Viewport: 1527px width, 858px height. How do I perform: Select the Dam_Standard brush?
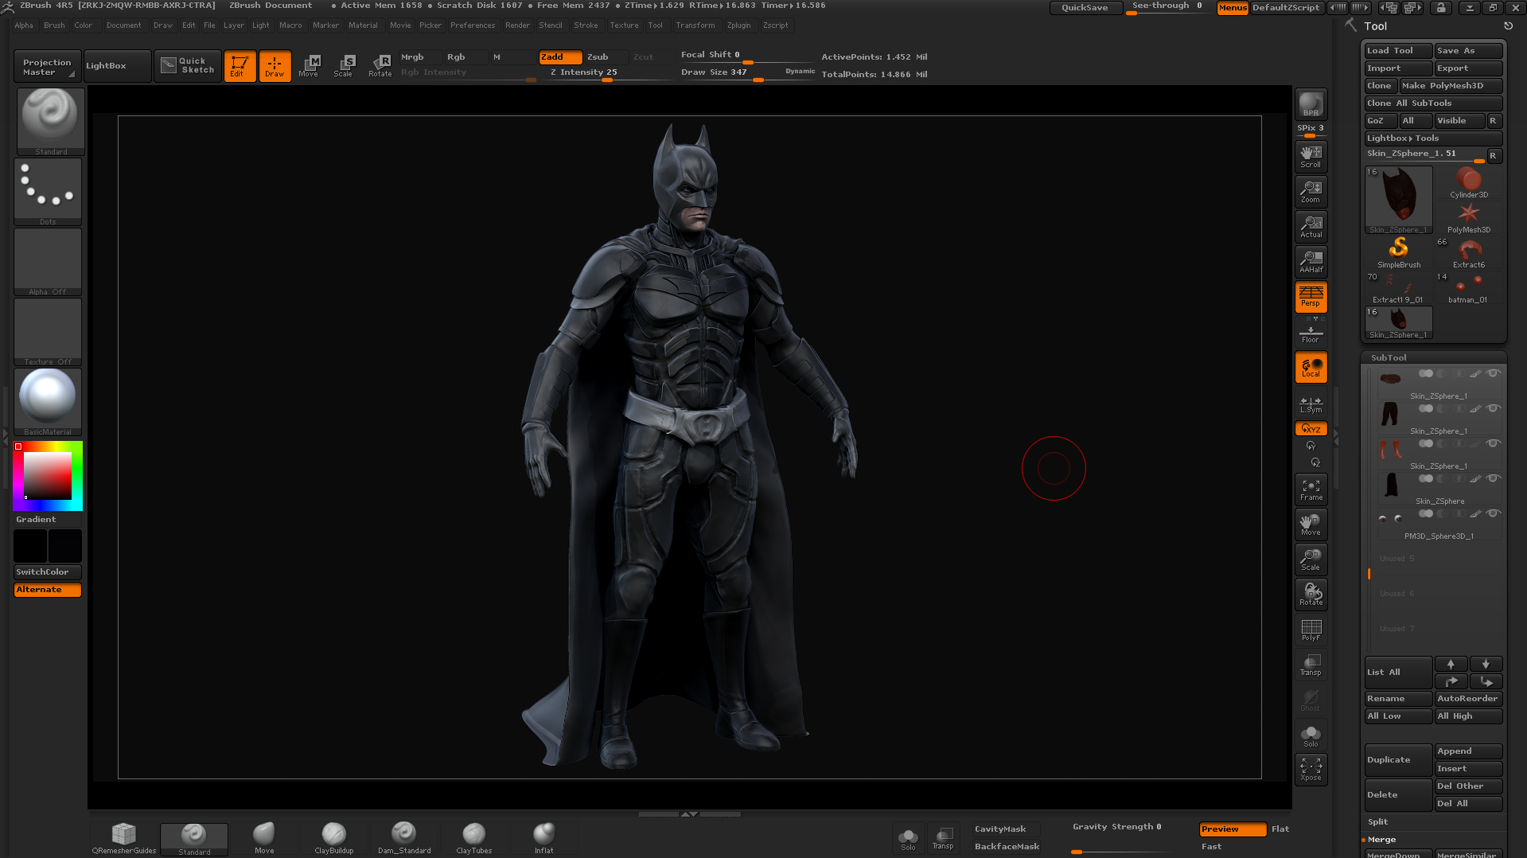[404, 839]
